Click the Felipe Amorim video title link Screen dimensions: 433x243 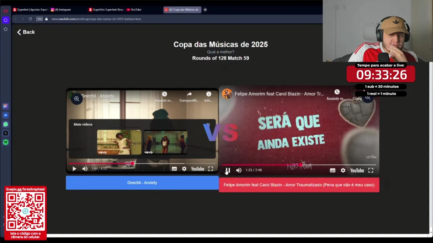279,94
